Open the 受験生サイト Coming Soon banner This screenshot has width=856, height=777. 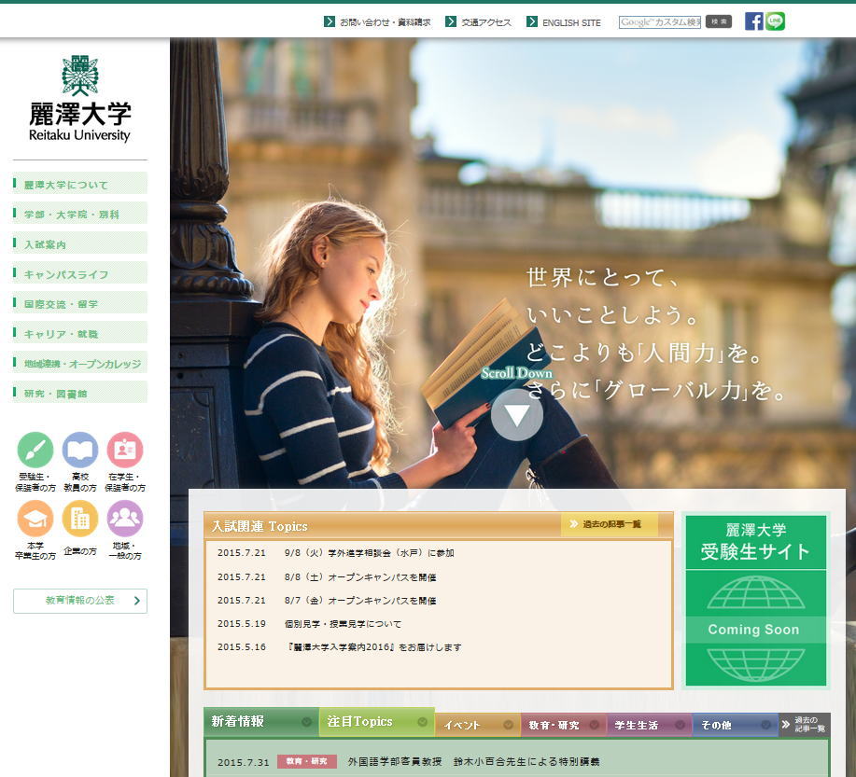(x=755, y=600)
